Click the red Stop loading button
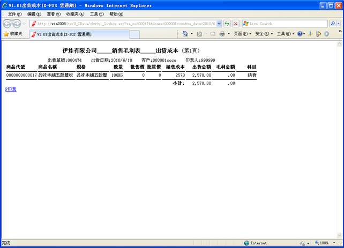344x248 pixels. coord(235,24)
